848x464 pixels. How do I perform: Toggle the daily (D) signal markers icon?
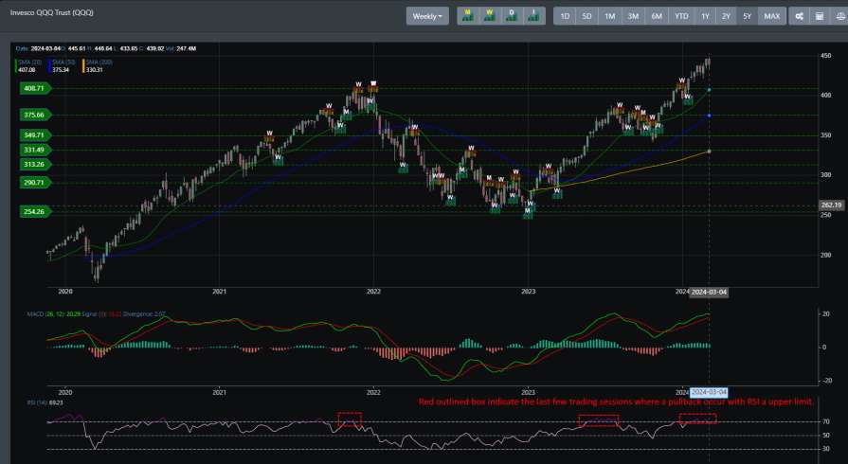point(512,16)
